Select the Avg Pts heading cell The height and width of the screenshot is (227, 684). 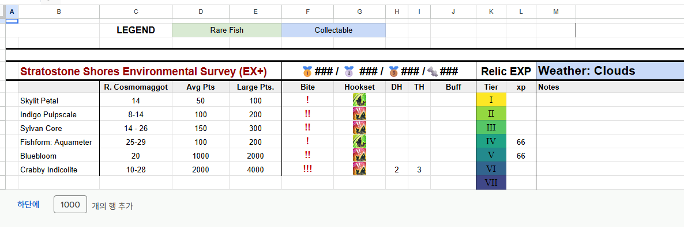pyautogui.click(x=201, y=87)
